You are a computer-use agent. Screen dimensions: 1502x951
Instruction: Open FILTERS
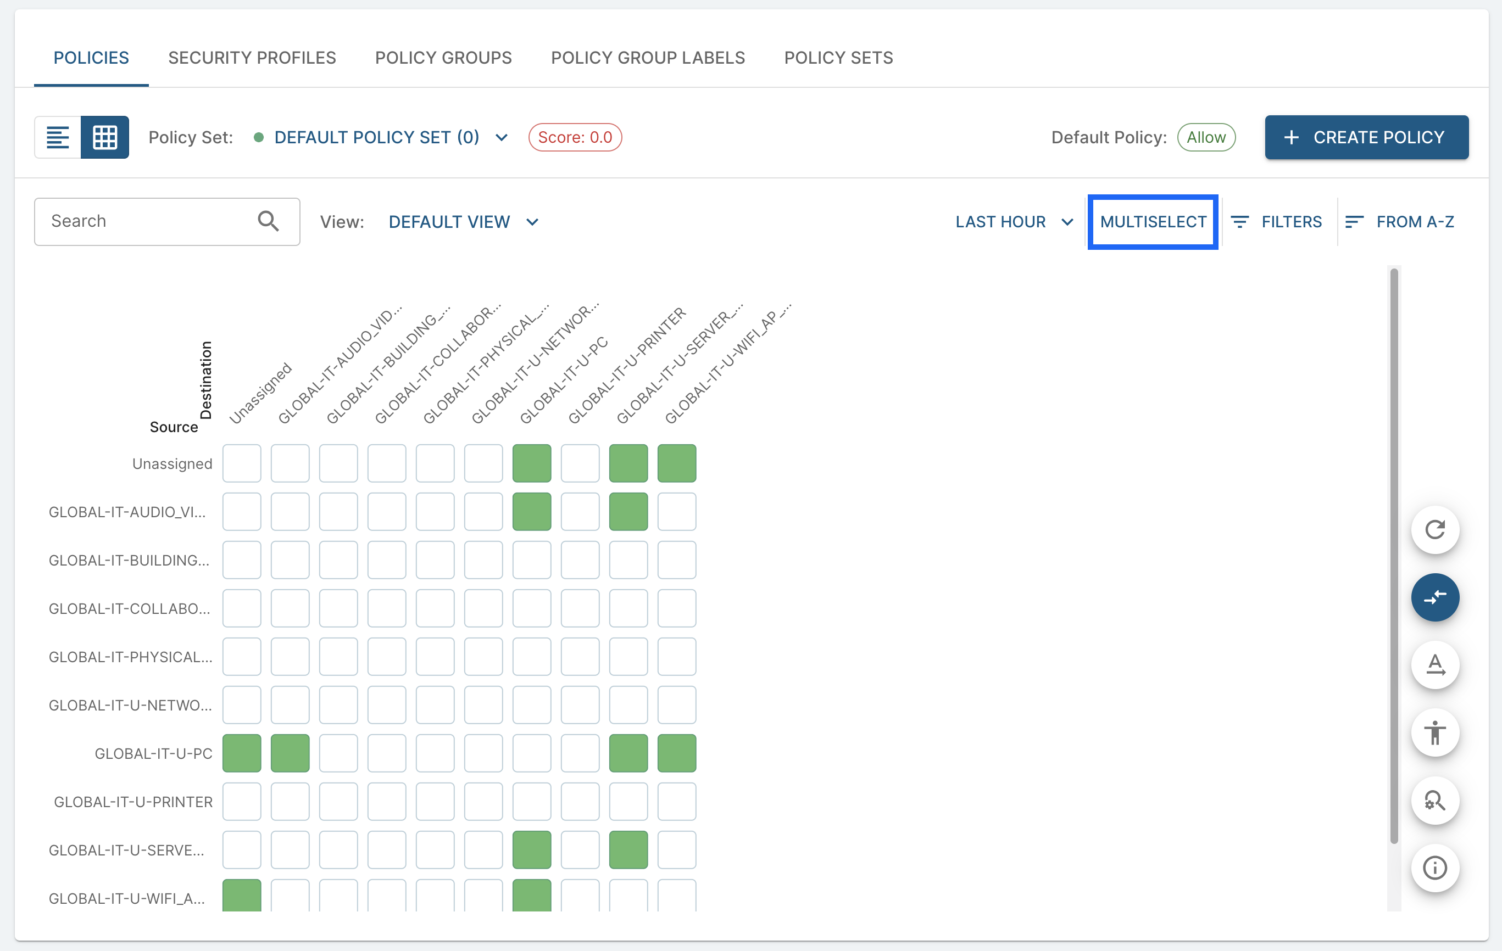click(1276, 222)
